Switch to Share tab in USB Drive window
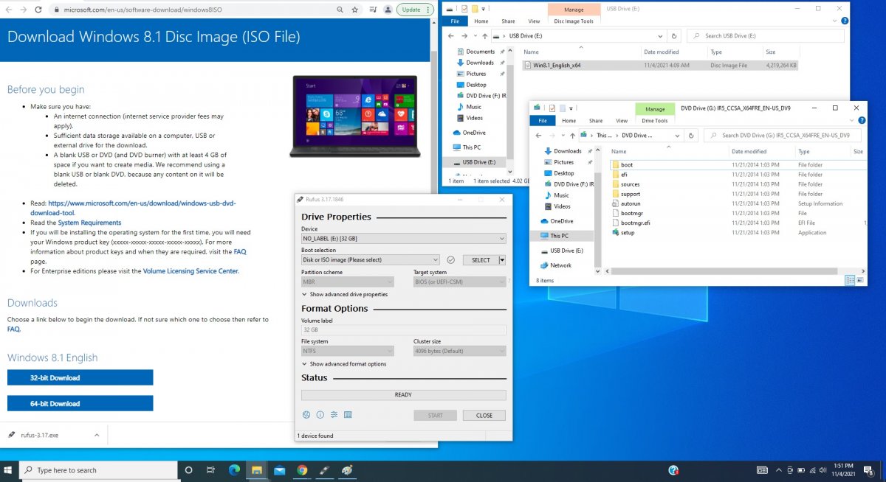 click(508, 21)
